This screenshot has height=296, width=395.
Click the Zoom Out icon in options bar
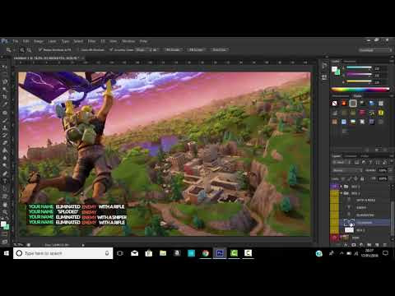pos(29,50)
